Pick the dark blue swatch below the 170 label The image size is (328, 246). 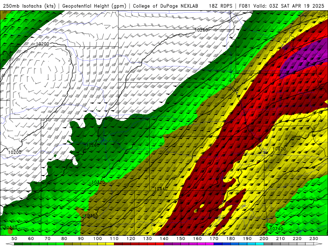[218, 244]
